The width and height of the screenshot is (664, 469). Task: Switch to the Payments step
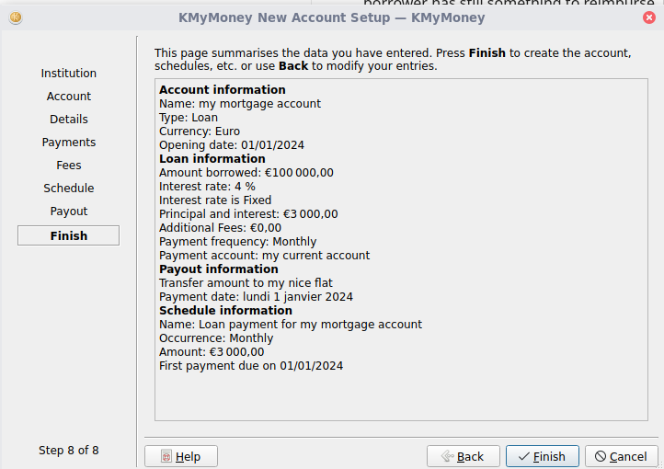69,143
